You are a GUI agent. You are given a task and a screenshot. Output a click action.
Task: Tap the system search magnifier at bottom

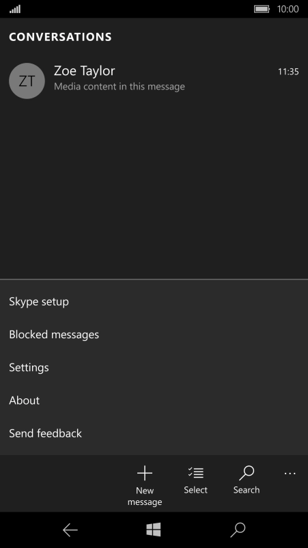(238, 530)
